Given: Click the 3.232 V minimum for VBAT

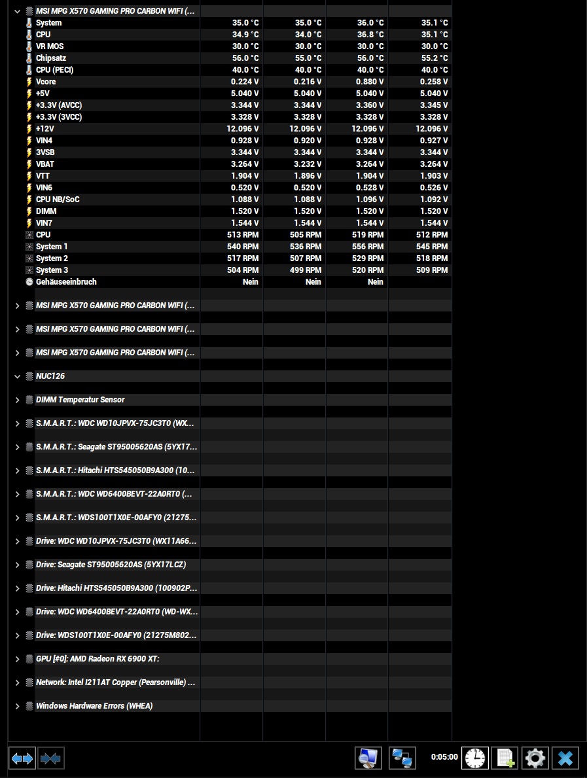Looking at the screenshot, I should [308, 164].
